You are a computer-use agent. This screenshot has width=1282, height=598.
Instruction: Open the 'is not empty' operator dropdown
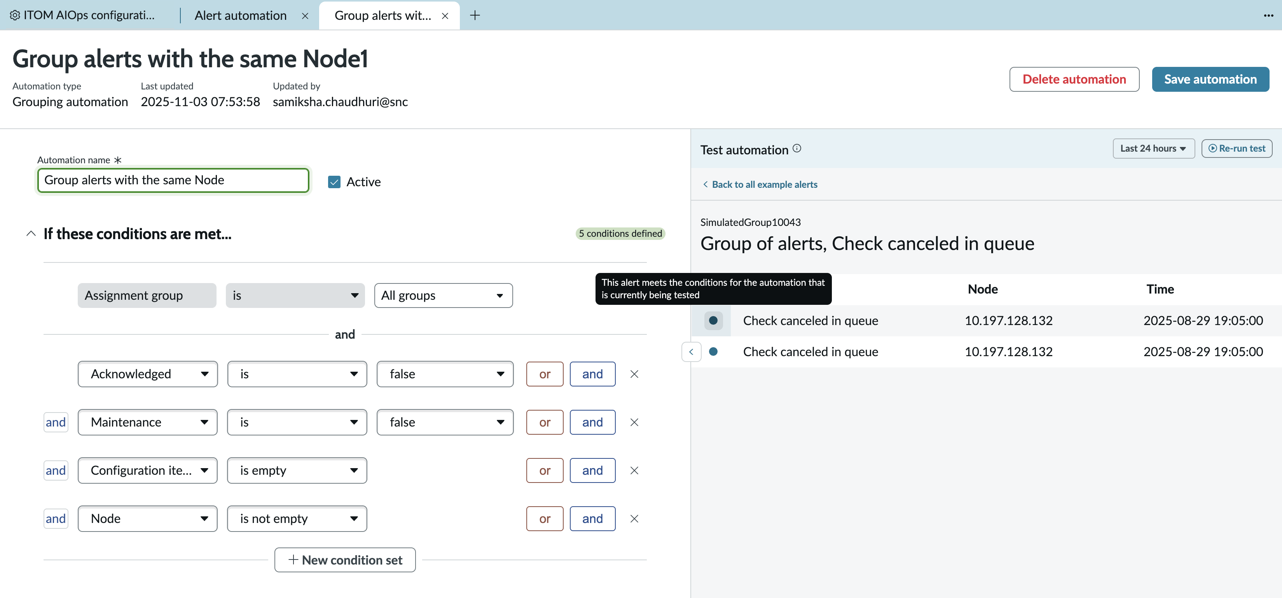coord(297,519)
